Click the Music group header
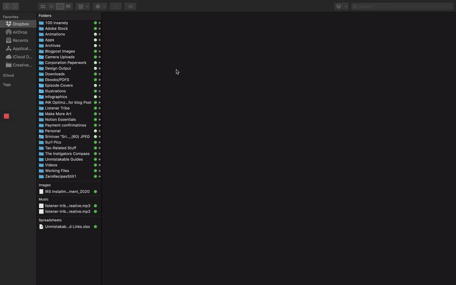Screen dimensions: 456x285 pos(44,199)
